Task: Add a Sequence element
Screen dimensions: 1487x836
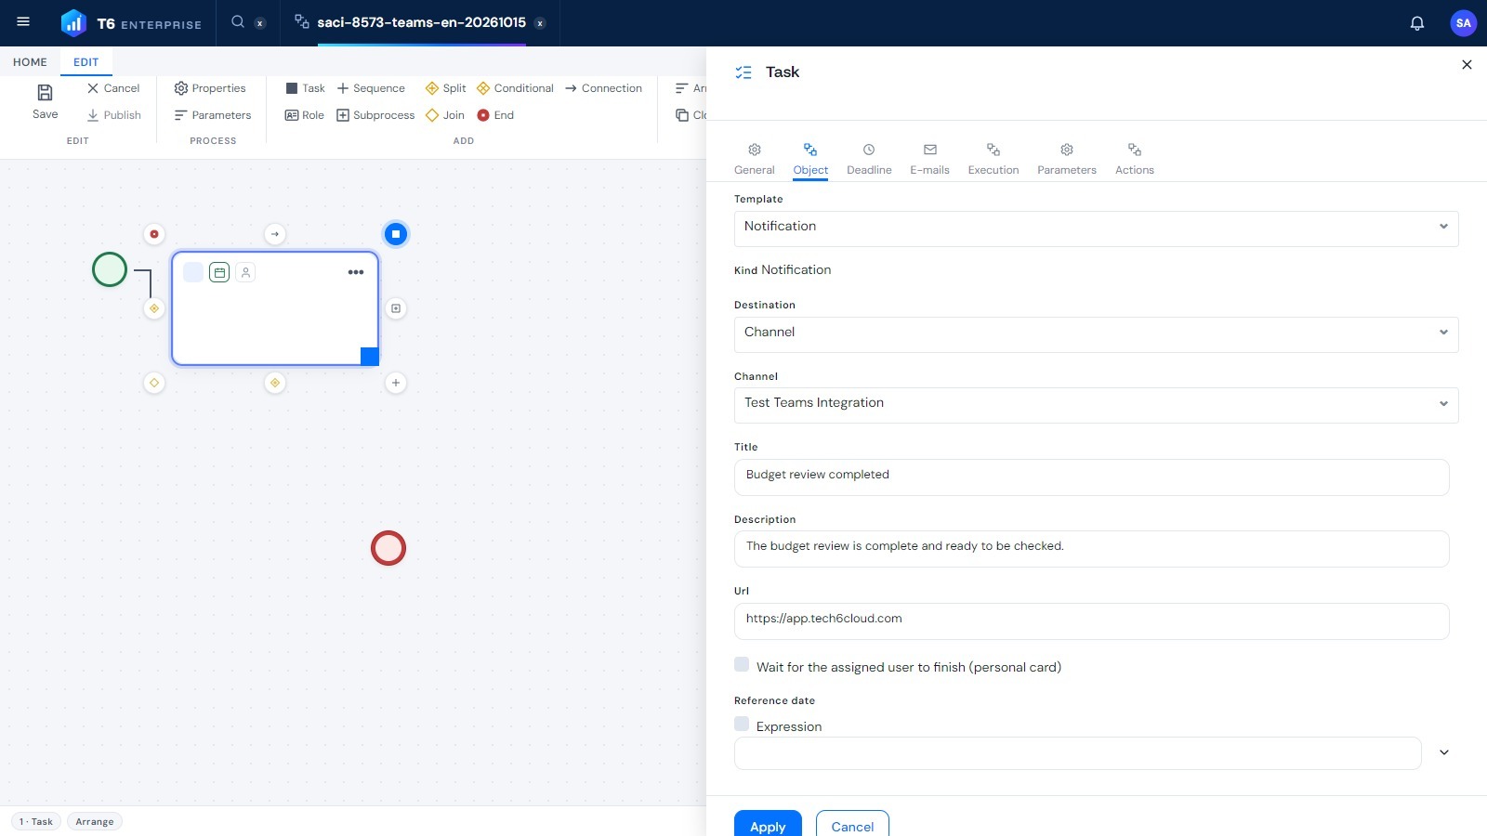Action: pos(371,88)
